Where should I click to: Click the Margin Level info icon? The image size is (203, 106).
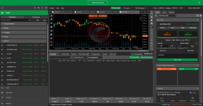(x=112, y=99)
